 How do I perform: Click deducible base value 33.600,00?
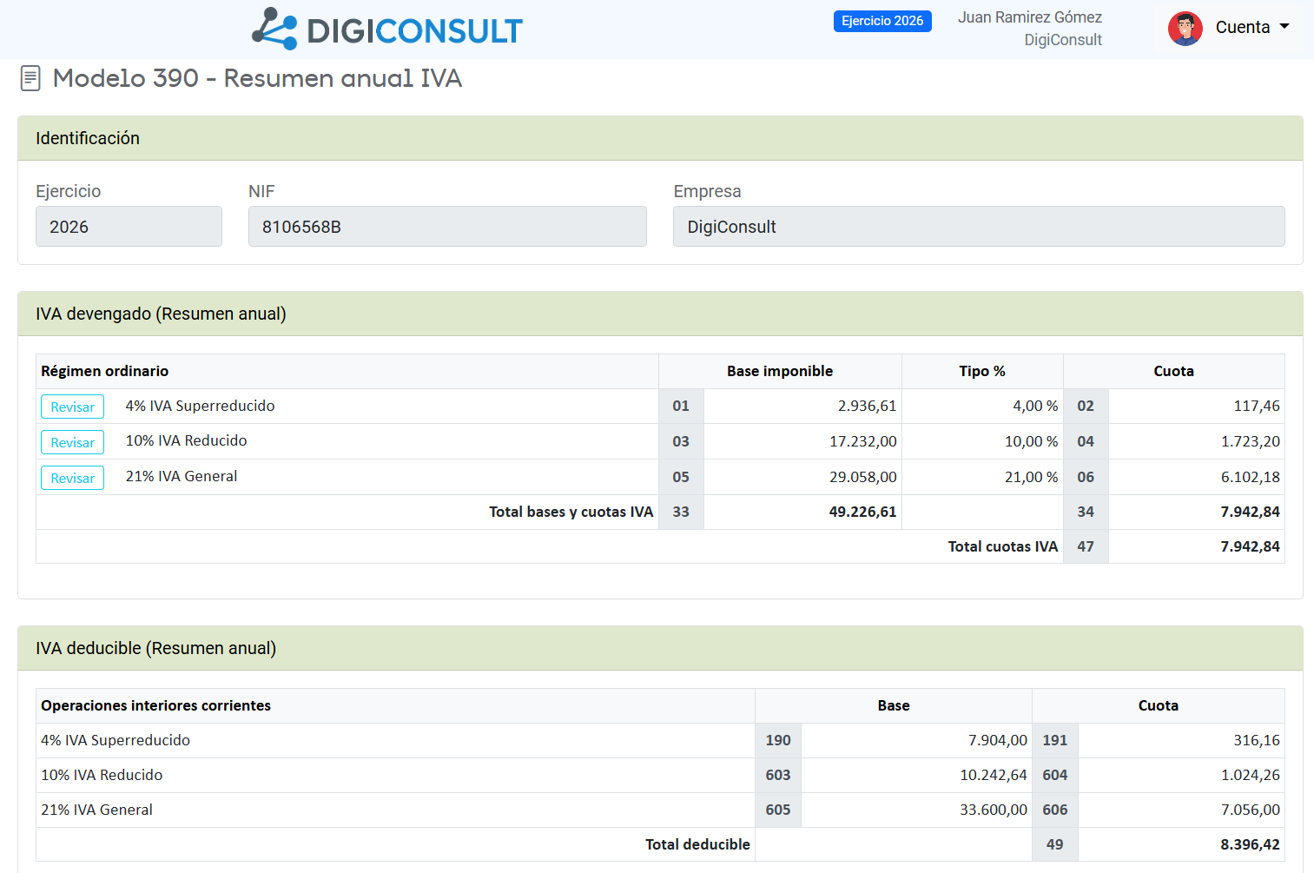tap(994, 810)
